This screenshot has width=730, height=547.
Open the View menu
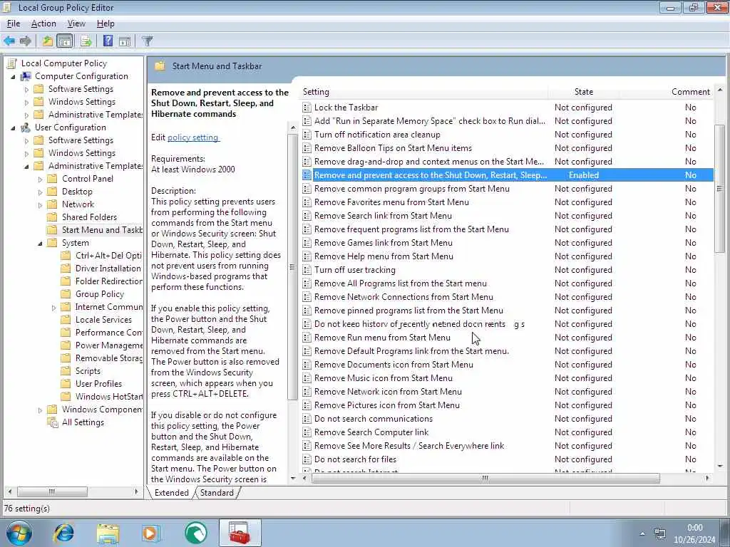pos(76,24)
